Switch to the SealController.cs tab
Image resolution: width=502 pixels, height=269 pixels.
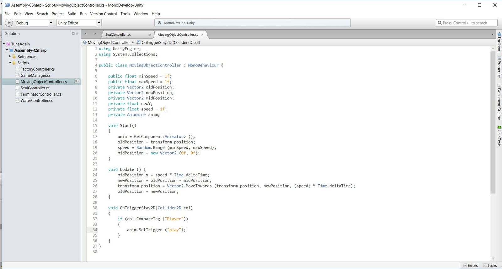pyautogui.click(x=118, y=34)
